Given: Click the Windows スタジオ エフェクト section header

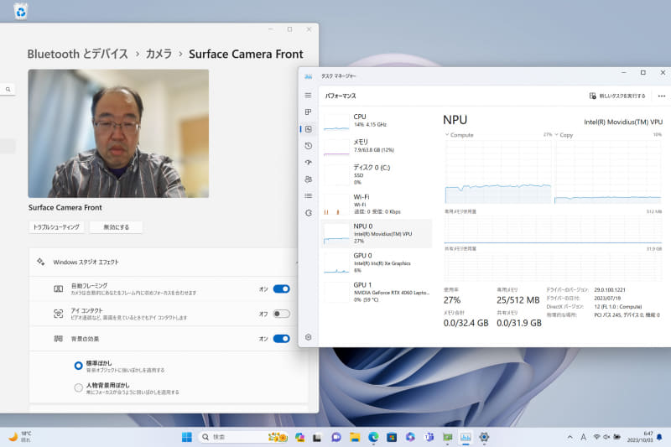Looking at the screenshot, I should point(164,262).
